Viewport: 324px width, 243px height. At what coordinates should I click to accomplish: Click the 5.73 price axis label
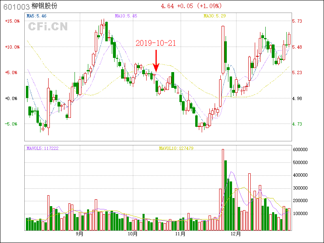click(297, 21)
